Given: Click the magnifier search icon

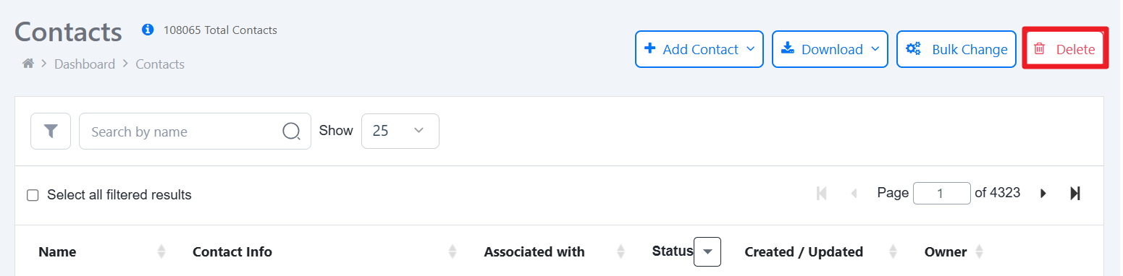Looking at the screenshot, I should 291,131.
